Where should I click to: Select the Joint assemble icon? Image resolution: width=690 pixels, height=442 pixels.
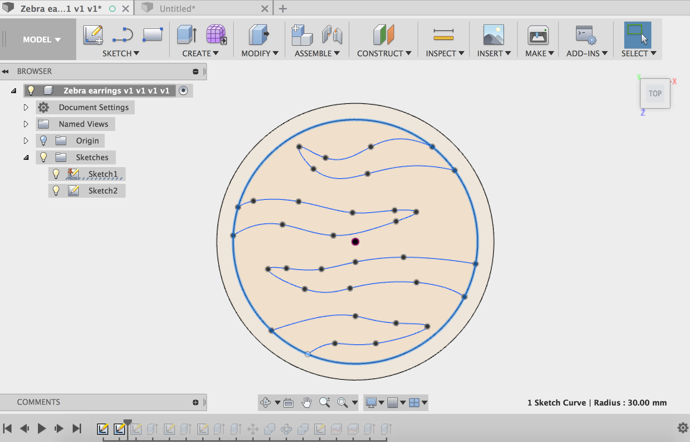[332, 35]
